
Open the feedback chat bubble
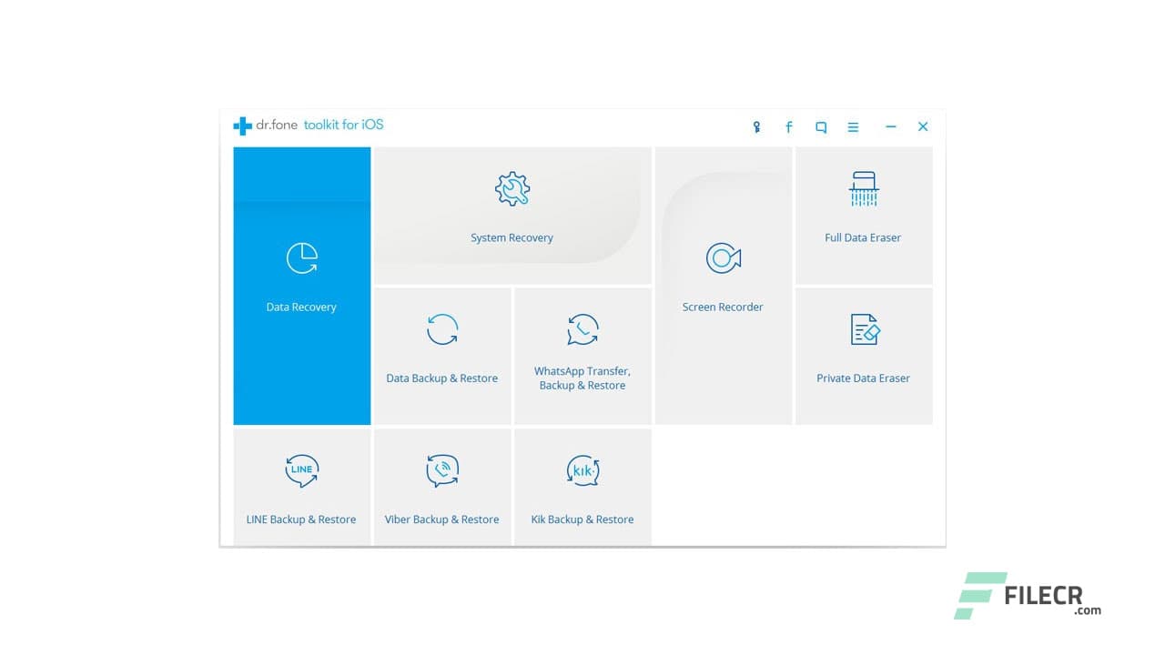click(x=820, y=126)
